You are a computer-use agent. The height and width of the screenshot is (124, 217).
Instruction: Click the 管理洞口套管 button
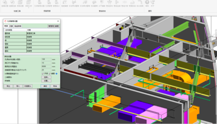tap(54, 26)
